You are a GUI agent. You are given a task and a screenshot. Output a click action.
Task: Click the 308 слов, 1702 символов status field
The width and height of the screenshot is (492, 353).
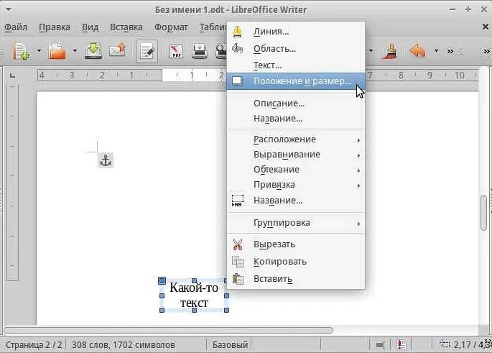124,345
